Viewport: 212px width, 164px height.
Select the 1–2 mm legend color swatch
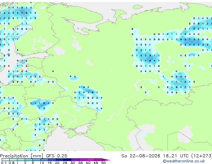21,160
